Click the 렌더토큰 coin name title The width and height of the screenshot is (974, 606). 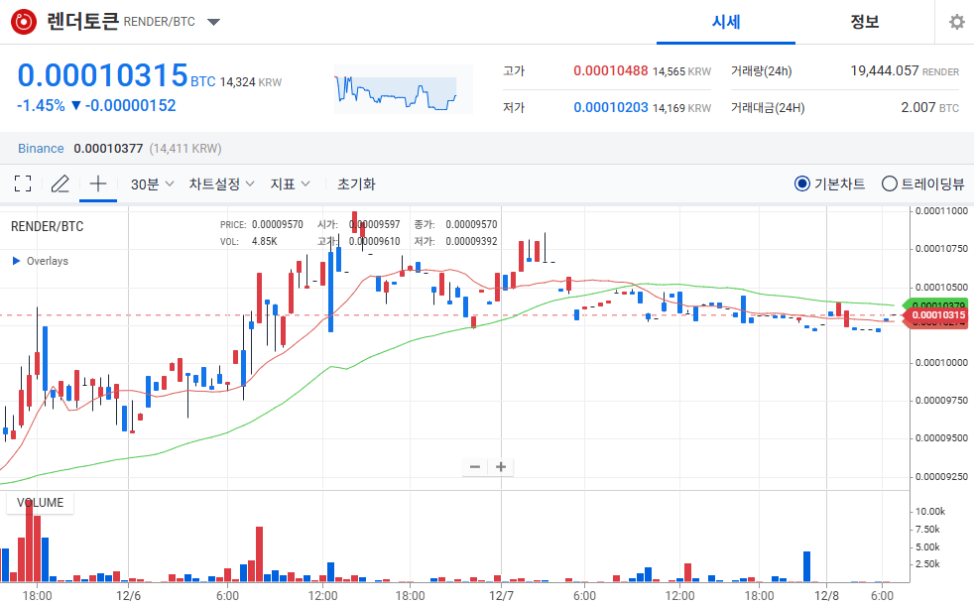82,22
